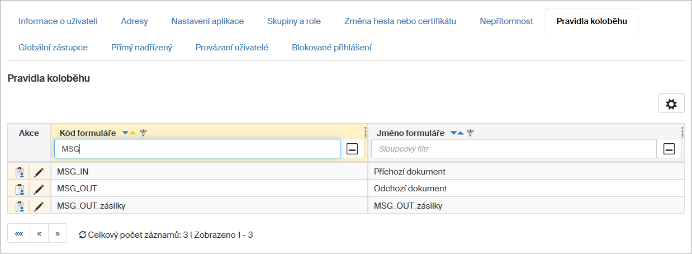Click the Jméno formuláře column filter field
692x254 pixels.
click(513, 149)
